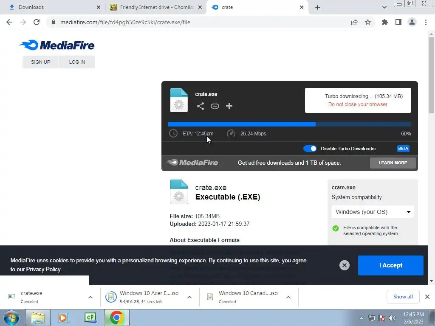Click the padlock site info icon
Viewport: 435px width, 326px height.
pyautogui.click(x=54, y=22)
